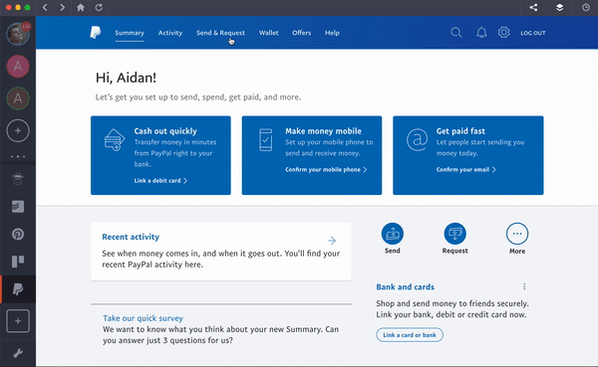Click the circular plus add-account button
Viewport: 598px width, 367px height.
[x=18, y=131]
